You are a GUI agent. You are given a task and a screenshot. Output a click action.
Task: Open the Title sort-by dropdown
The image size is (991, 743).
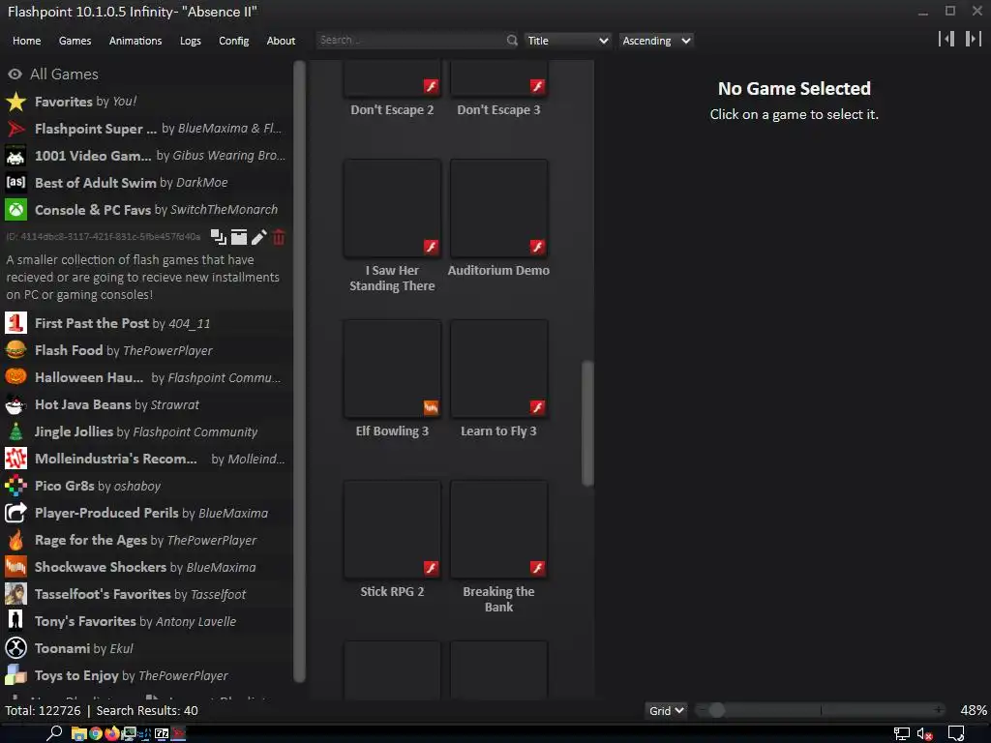[x=567, y=41]
